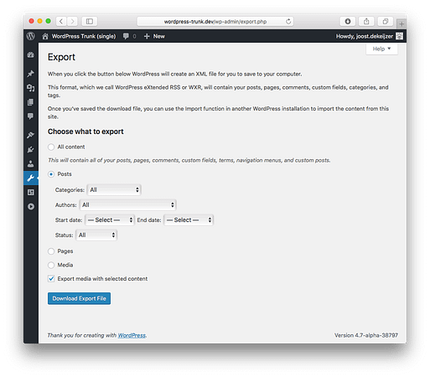This screenshot has width=430, height=377.
Task: Visit the WordPress Trunk (single) site home
Action: tap(79, 36)
